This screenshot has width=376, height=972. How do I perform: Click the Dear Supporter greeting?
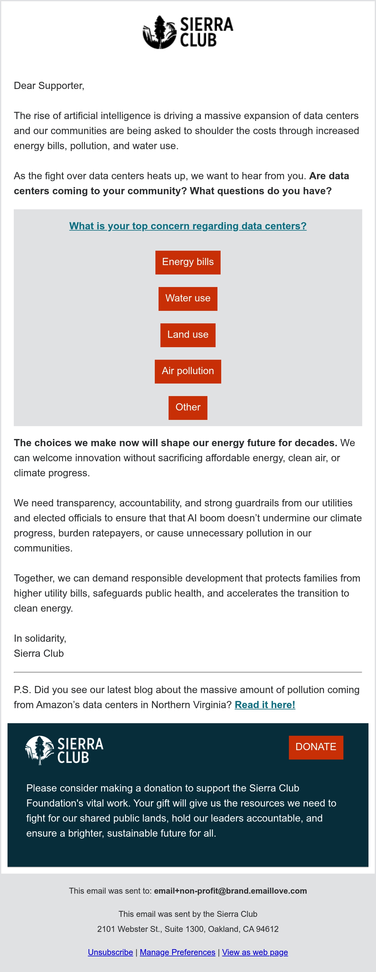coord(49,86)
